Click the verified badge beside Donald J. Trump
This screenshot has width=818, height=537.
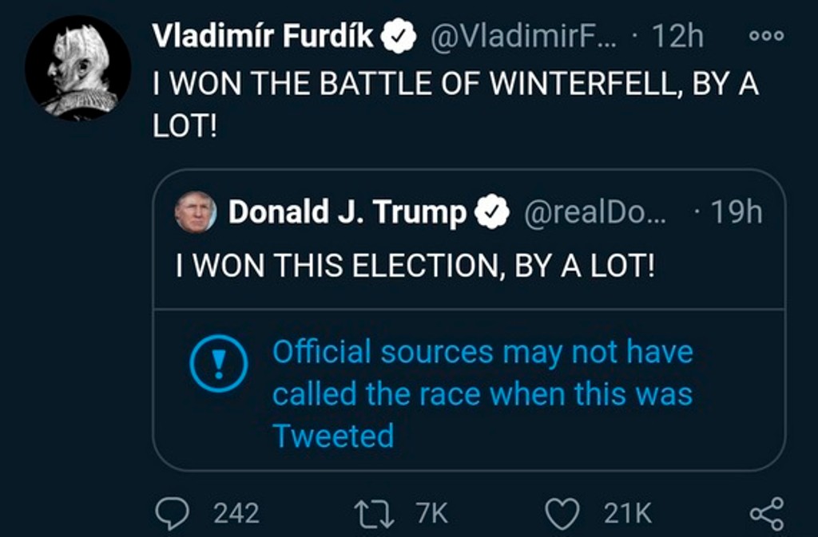tap(492, 212)
